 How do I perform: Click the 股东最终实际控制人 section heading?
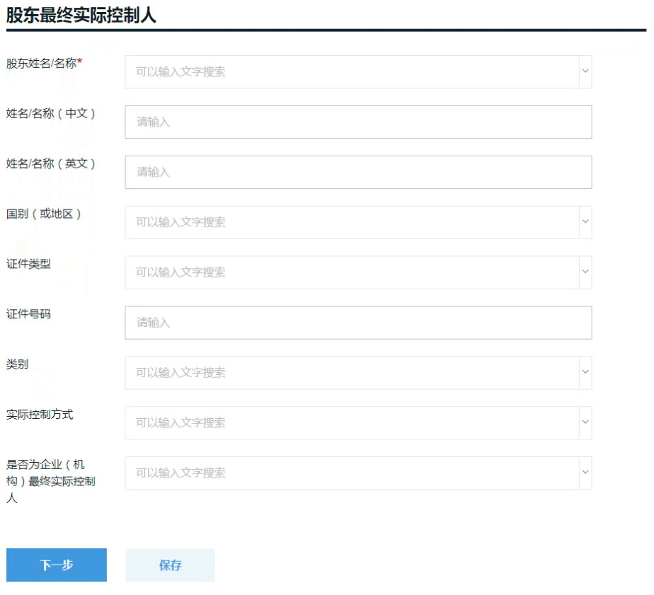click(81, 16)
